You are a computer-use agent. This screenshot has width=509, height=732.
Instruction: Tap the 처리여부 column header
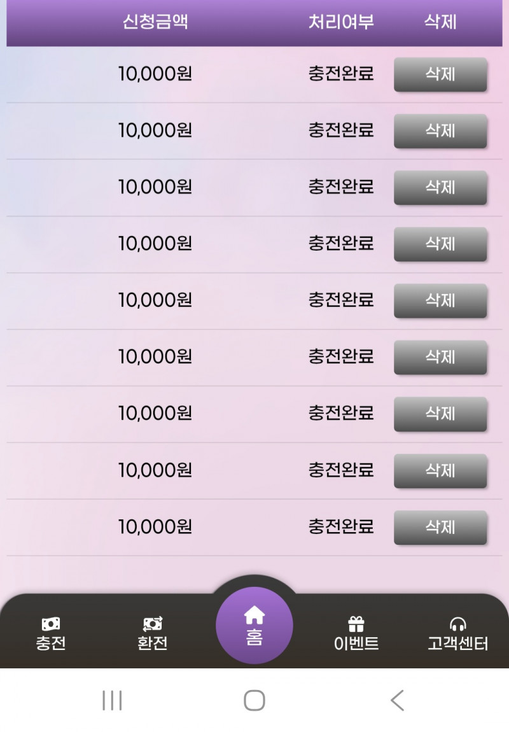[x=341, y=22]
